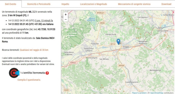Viewport: 175px width, 94px height.
Task: Go to the Download tab
Action: [166, 4]
